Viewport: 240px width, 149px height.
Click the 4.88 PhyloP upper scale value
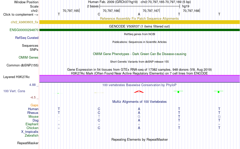[32, 85]
